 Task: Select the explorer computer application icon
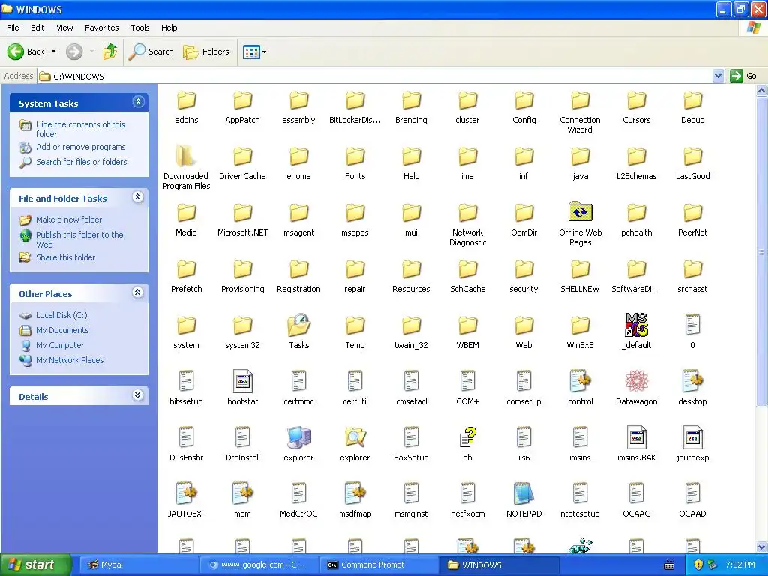coord(298,437)
